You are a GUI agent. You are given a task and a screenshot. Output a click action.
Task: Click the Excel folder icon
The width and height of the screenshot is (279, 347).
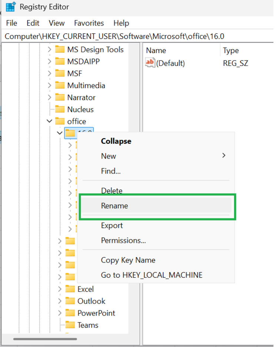[x=70, y=289]
